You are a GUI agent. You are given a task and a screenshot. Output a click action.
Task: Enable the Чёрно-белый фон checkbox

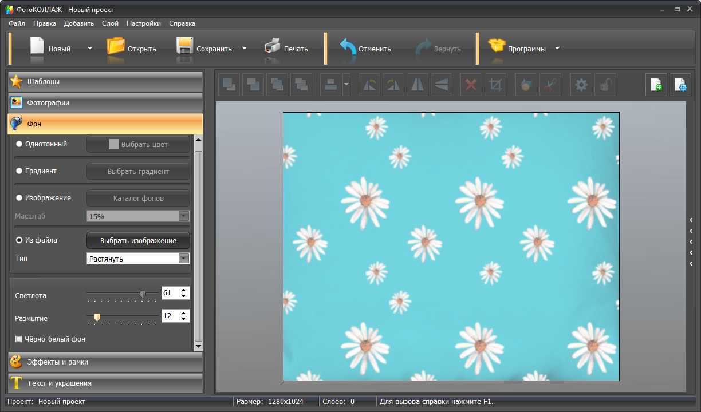pyautogui.click(x=19, y=339)
